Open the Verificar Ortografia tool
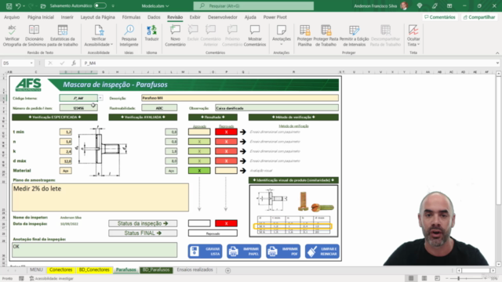Viewport: 502px width, 282px height. tap(12, 36)
